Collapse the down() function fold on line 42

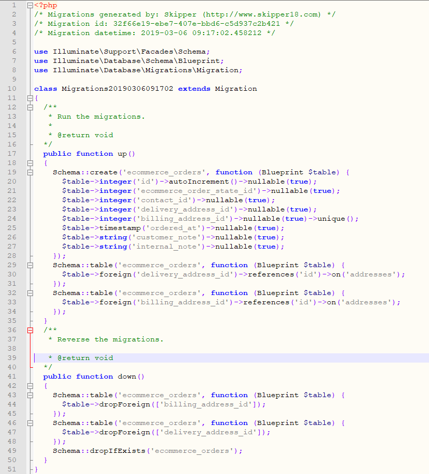(30, 386)
